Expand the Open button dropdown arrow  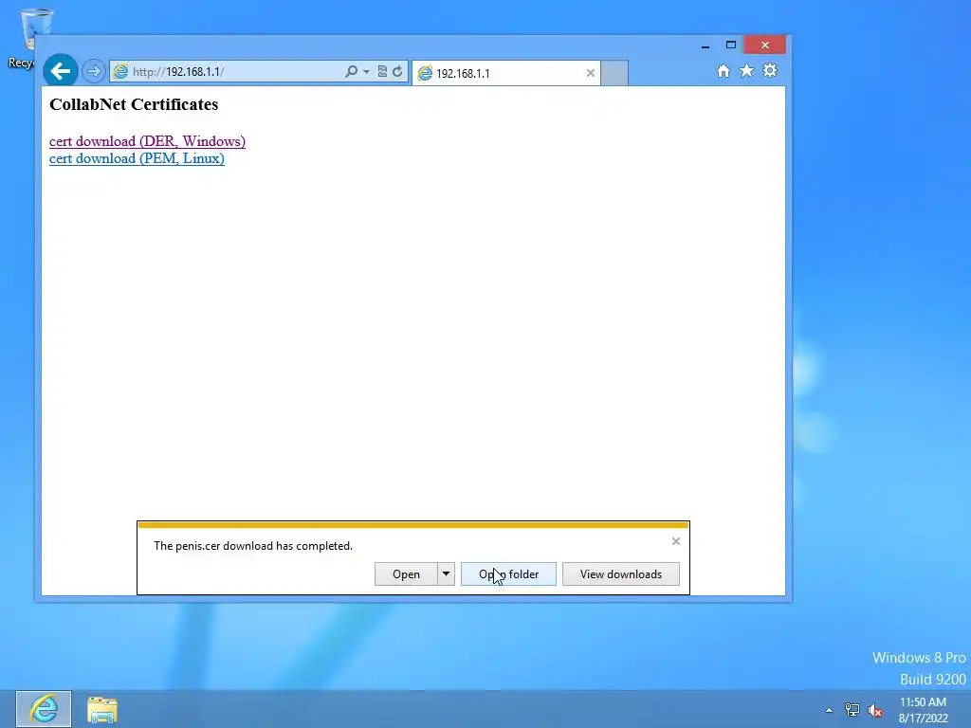pyautogui.click(x=446, y=573)
